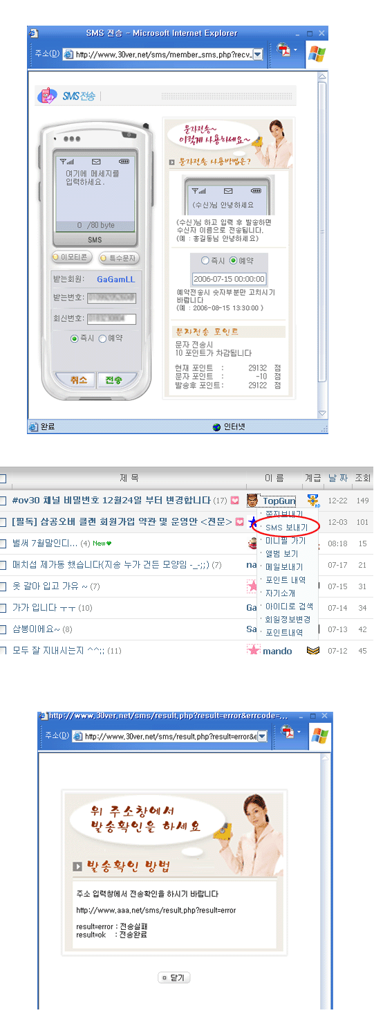The width and height of the screenshot is (374, 1033).
Task: Click the pink star icon beside mando
Action: pos(254,650)
